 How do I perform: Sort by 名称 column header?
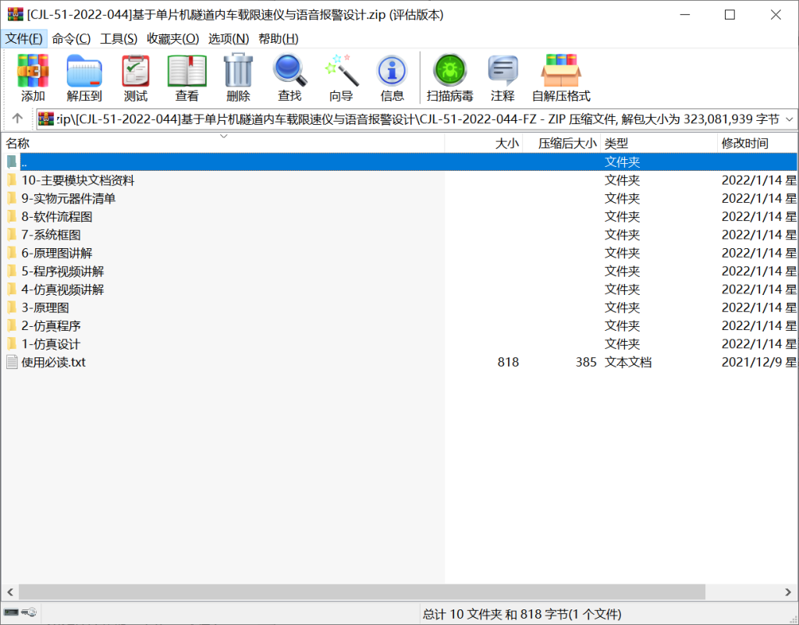point(18,144)
